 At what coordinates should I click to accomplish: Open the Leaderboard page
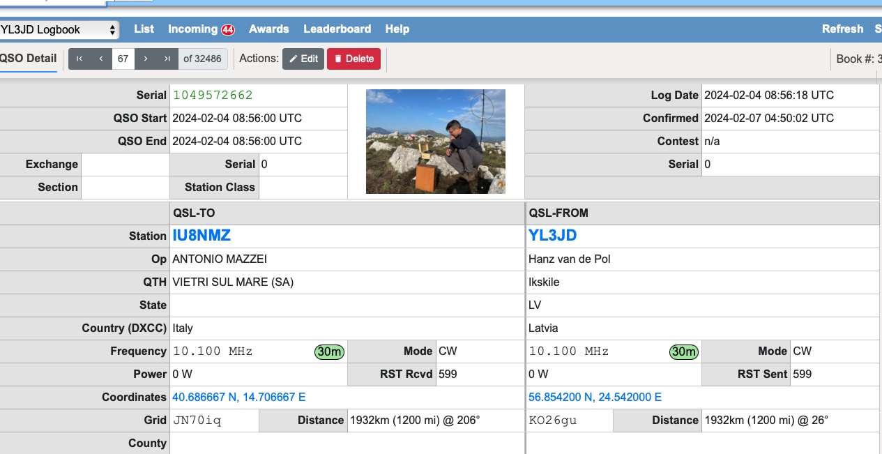(337, 29)
